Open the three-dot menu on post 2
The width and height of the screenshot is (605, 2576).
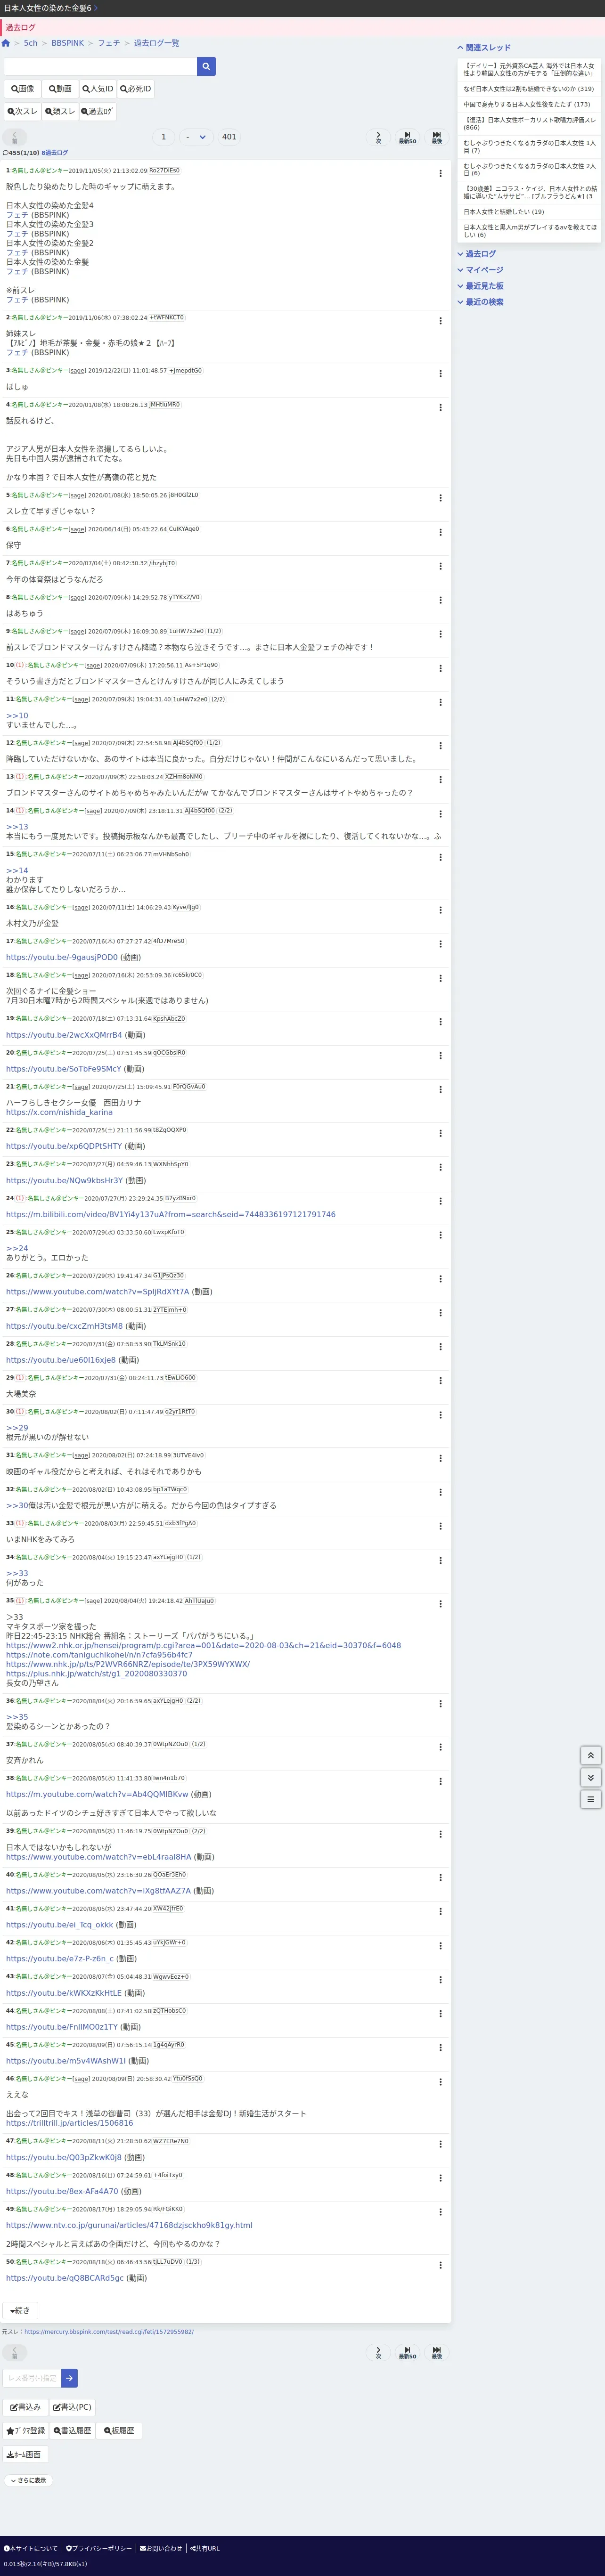pos(440,321)
